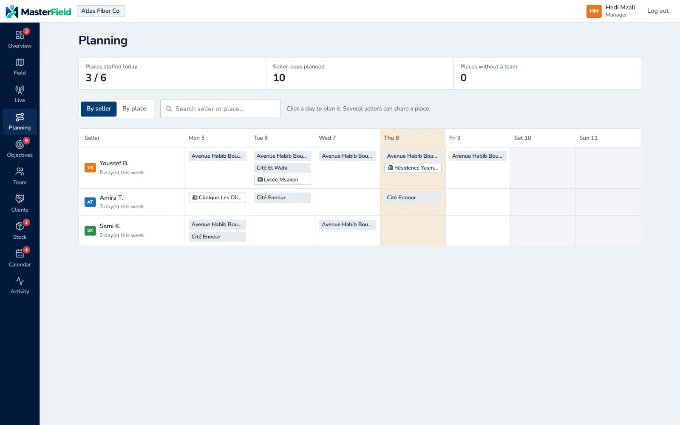Click Youssef's Avenue Habib Bou... on Friday

click(478, 156)
